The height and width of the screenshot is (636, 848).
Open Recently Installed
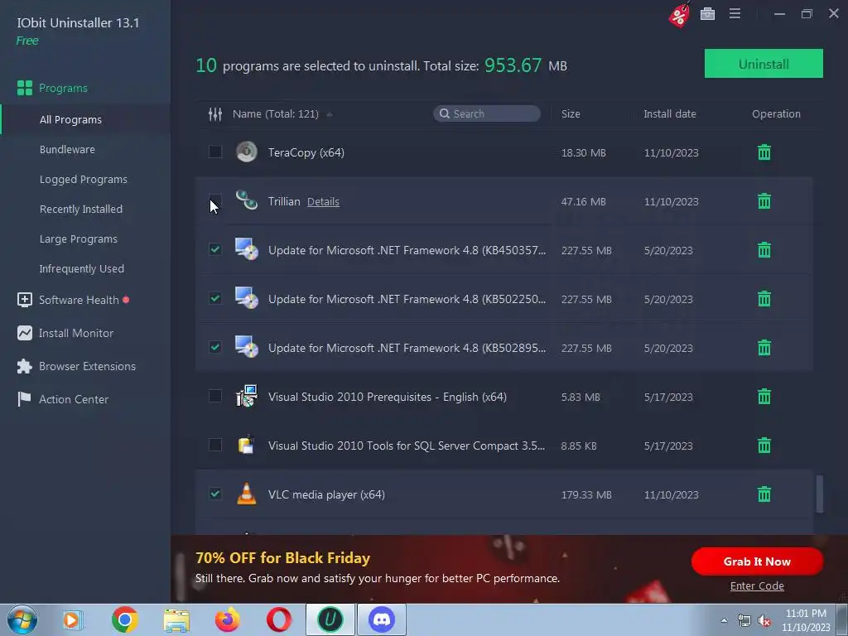coord(81,209)
